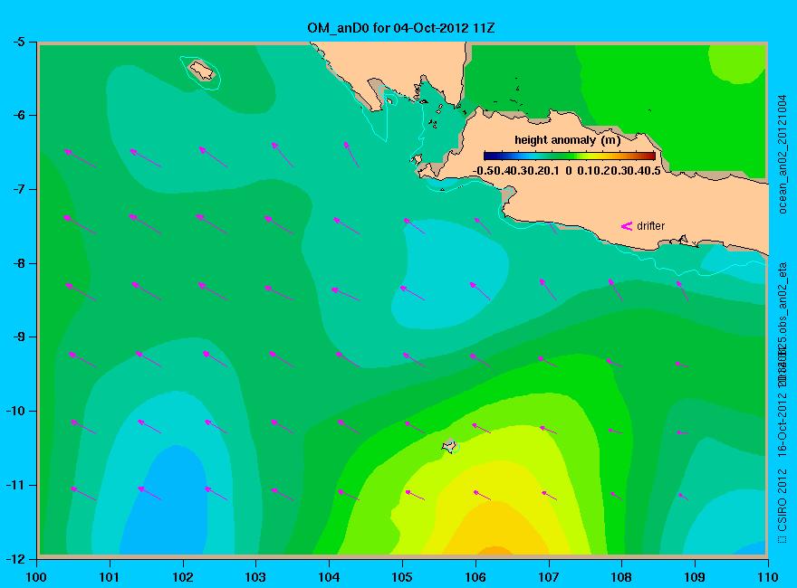Image resolution: width=797 pixels, height=588 pixels.
Task: Click the y-axis label '-8'
Action: click(18, 263)
